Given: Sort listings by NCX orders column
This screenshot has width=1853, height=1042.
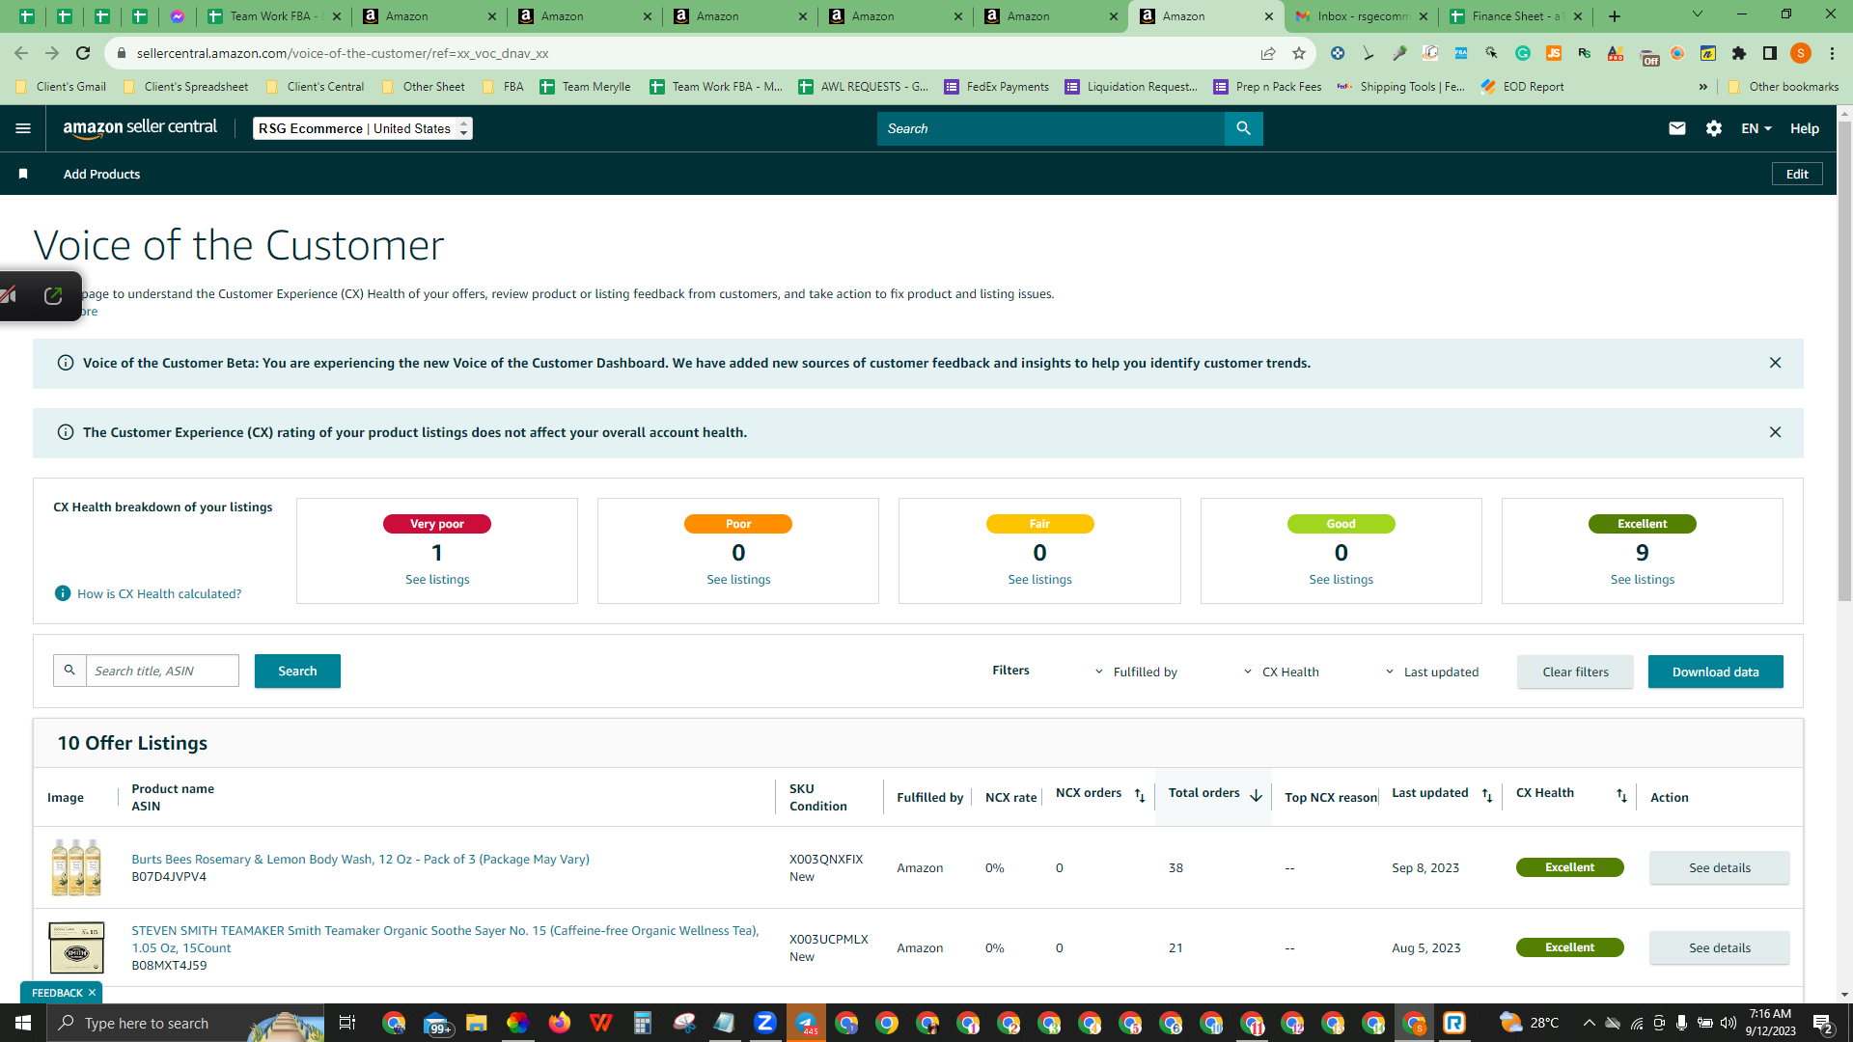Looking at the screenshot, I should (x=1140, y=796).
